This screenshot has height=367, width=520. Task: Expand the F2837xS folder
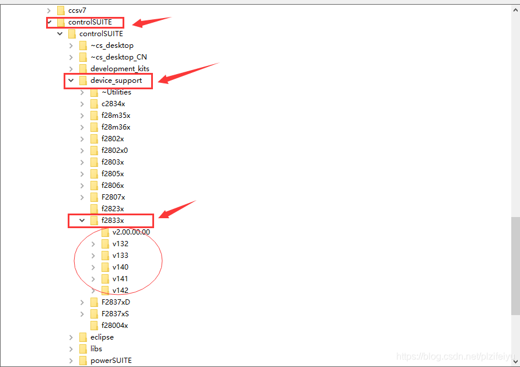tap(82, 314)
